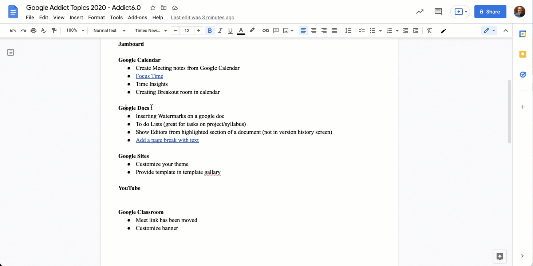Select the Paint format roller icon
The height and width of the screenshot is (266, 533).
pyautogui.click(x=54, y=31)
